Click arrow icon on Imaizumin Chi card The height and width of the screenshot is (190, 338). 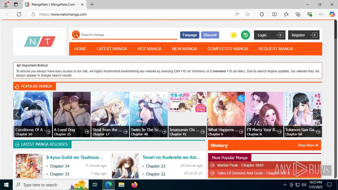pyautogui.click(x=203, y=132)
